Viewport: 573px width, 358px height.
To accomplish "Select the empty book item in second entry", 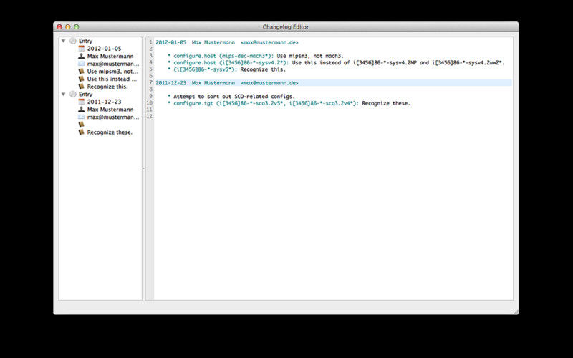I will click(x=82, y=125).
